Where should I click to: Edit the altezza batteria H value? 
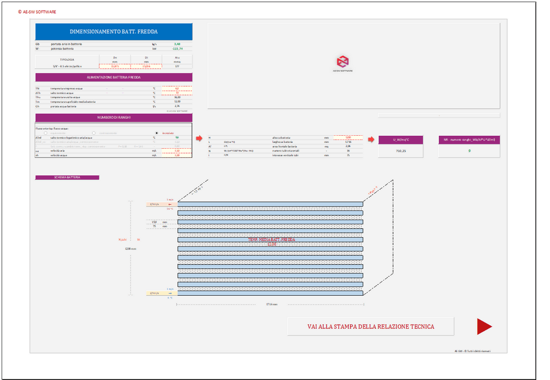coord(348,137)
